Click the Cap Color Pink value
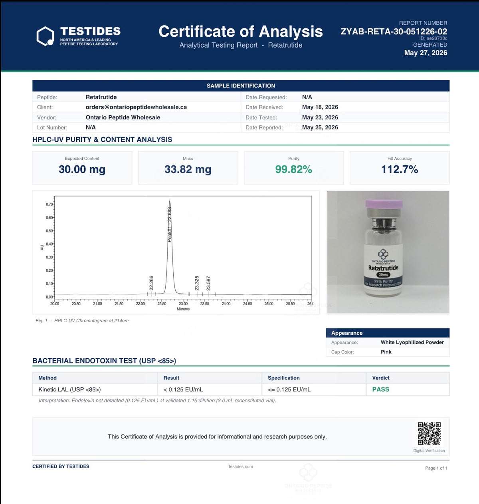 pyautogui.click(x=386, y=352)
